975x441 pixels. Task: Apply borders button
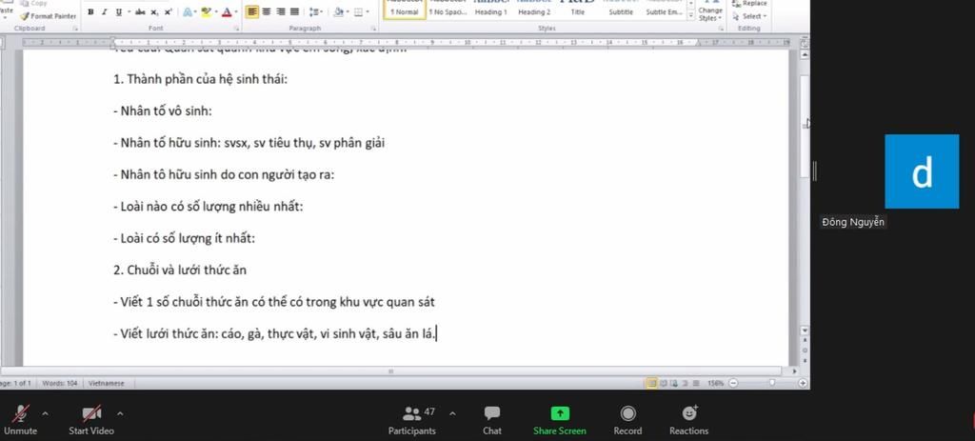(358, 11)
